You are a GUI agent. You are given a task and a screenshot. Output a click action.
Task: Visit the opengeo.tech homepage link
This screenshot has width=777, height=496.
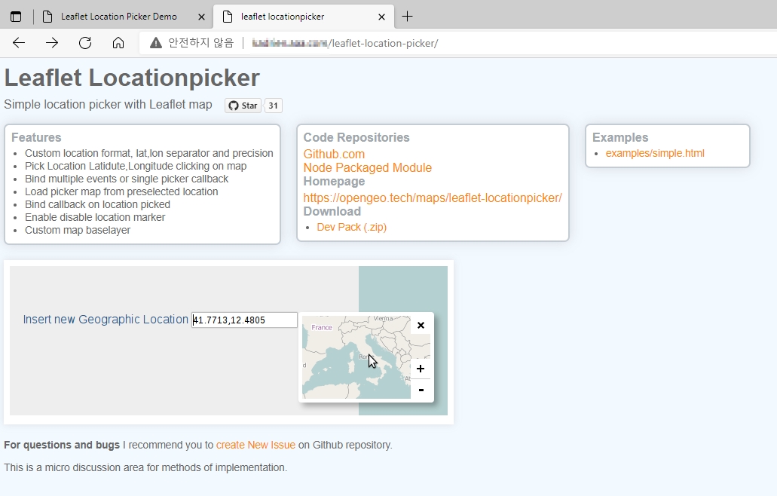pyautogui.click(x=433, y=197)
